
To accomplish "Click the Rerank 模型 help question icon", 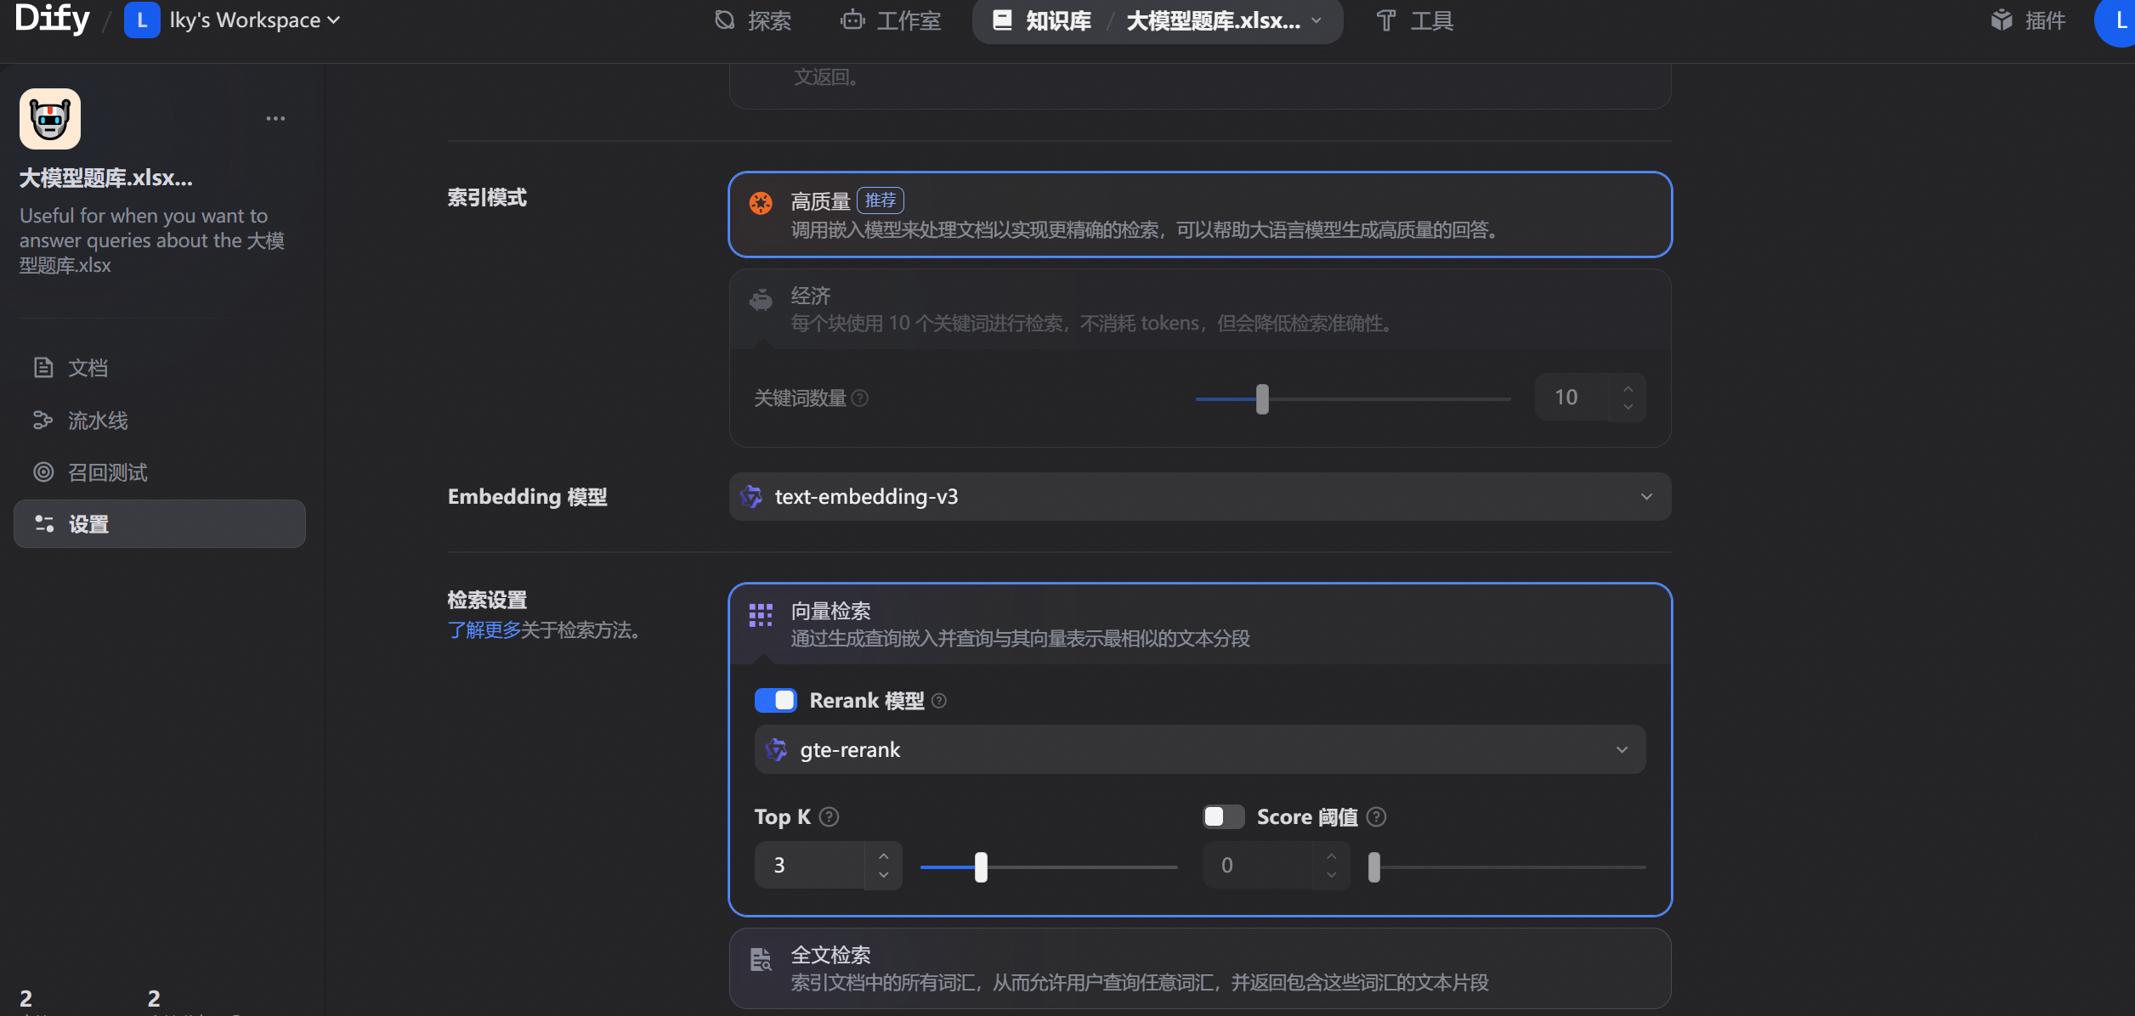I will (x=939, y=701).
